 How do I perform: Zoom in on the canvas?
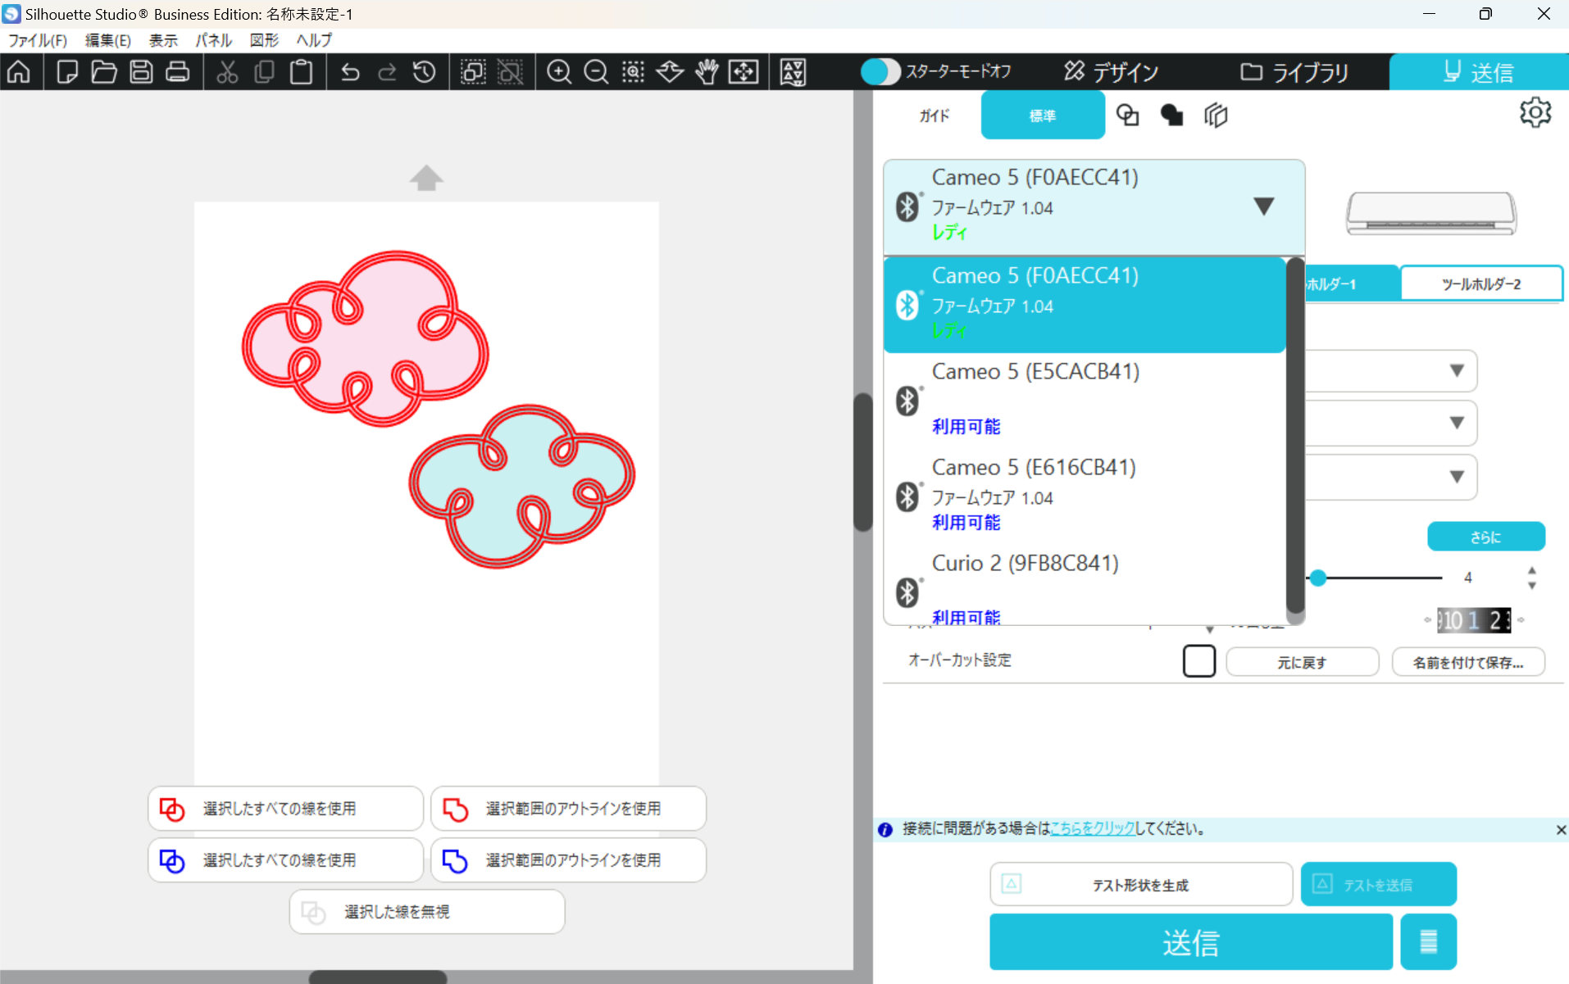tap(559, 72)
